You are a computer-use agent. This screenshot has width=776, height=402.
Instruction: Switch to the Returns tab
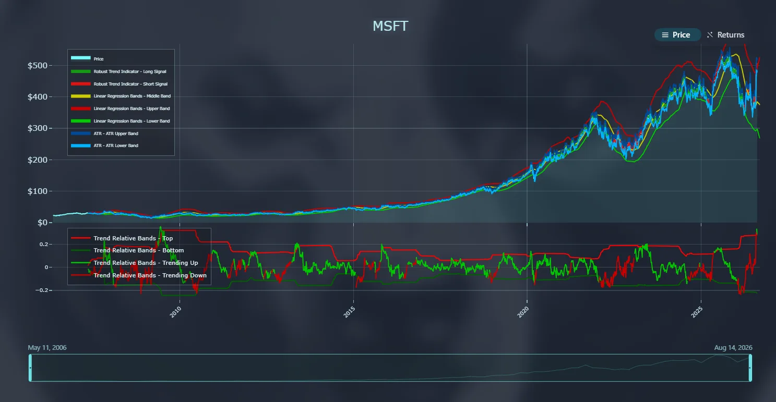[726, 35]
